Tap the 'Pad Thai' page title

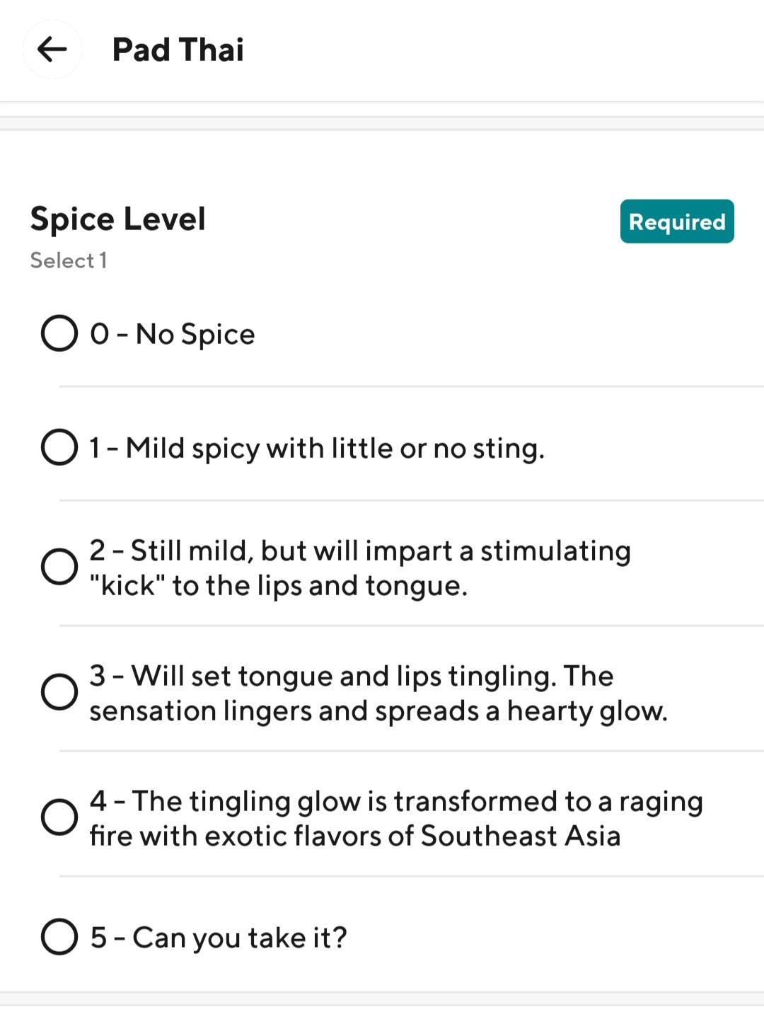click(x=178, y=50)
